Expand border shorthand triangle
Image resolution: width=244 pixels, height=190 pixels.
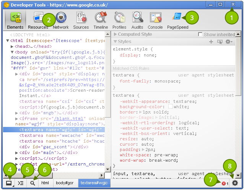pos(140,112)
